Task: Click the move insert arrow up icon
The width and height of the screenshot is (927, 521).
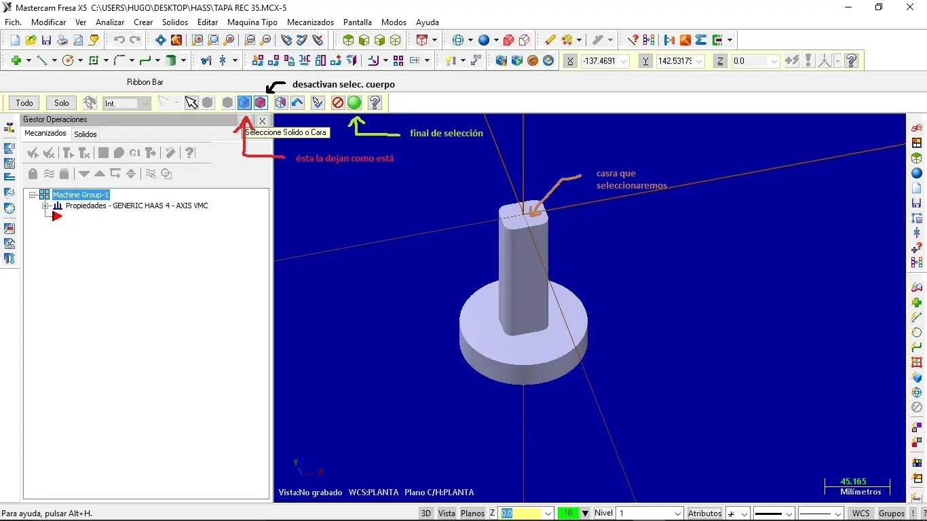Action: (100, 173)
